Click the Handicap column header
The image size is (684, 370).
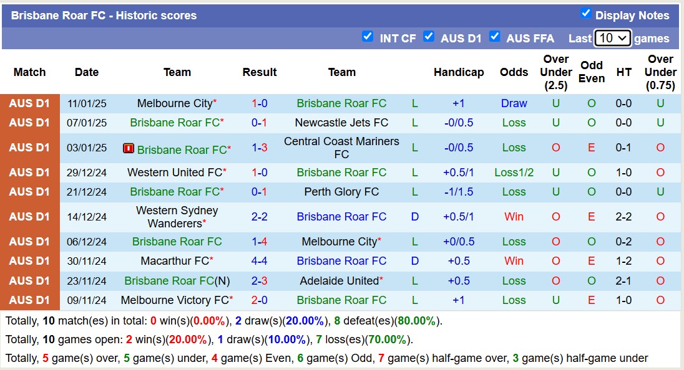coord(459,72)
